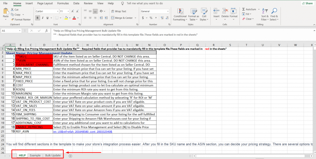
Task: Apply Percent Style format
Action: 151,18
